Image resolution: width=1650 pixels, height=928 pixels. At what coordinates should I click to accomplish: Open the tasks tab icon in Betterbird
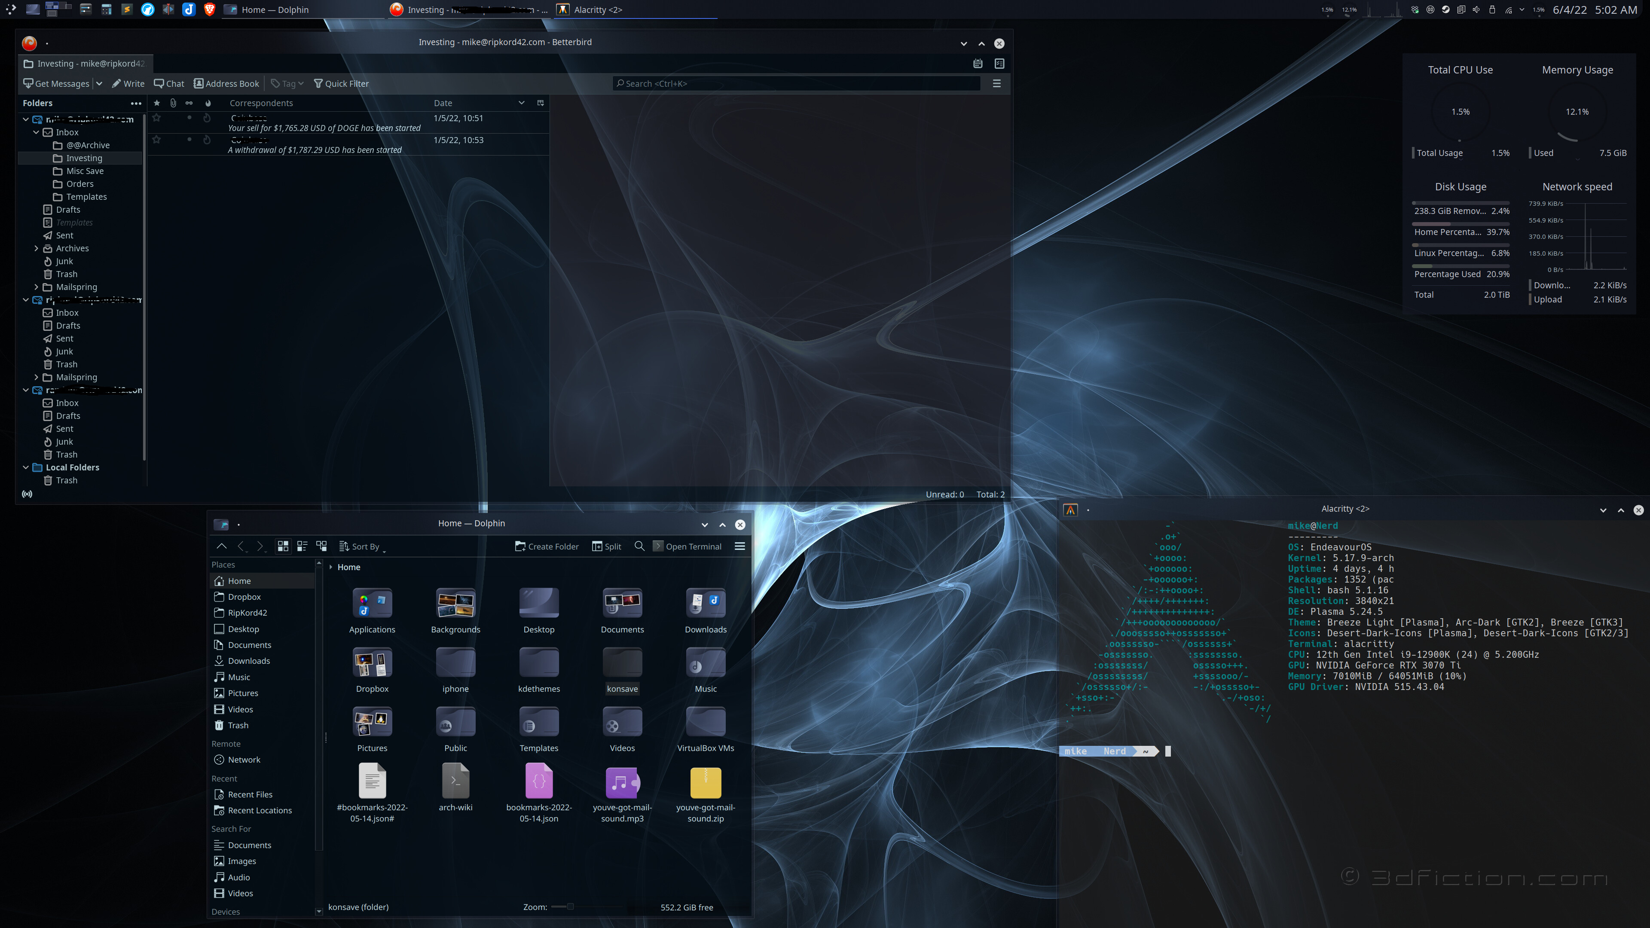tap(999, 64)
